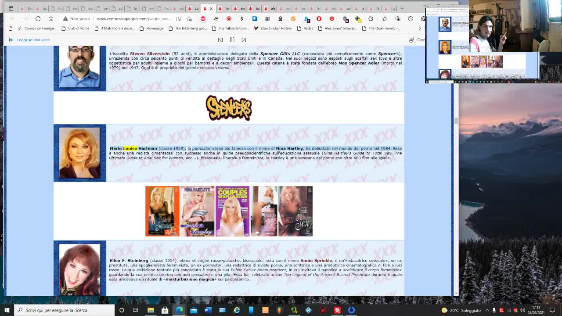This screenshot has height=316, width=562.
Task: Open 'Council on Foreign...' bookmark
Action: pyautogui.click(x=36, y=29)
